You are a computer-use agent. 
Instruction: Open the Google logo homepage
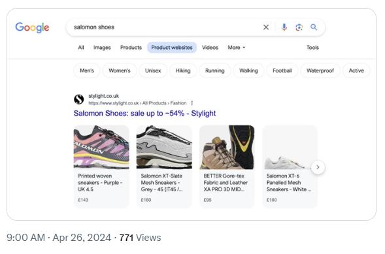click(x=32, y=27)
